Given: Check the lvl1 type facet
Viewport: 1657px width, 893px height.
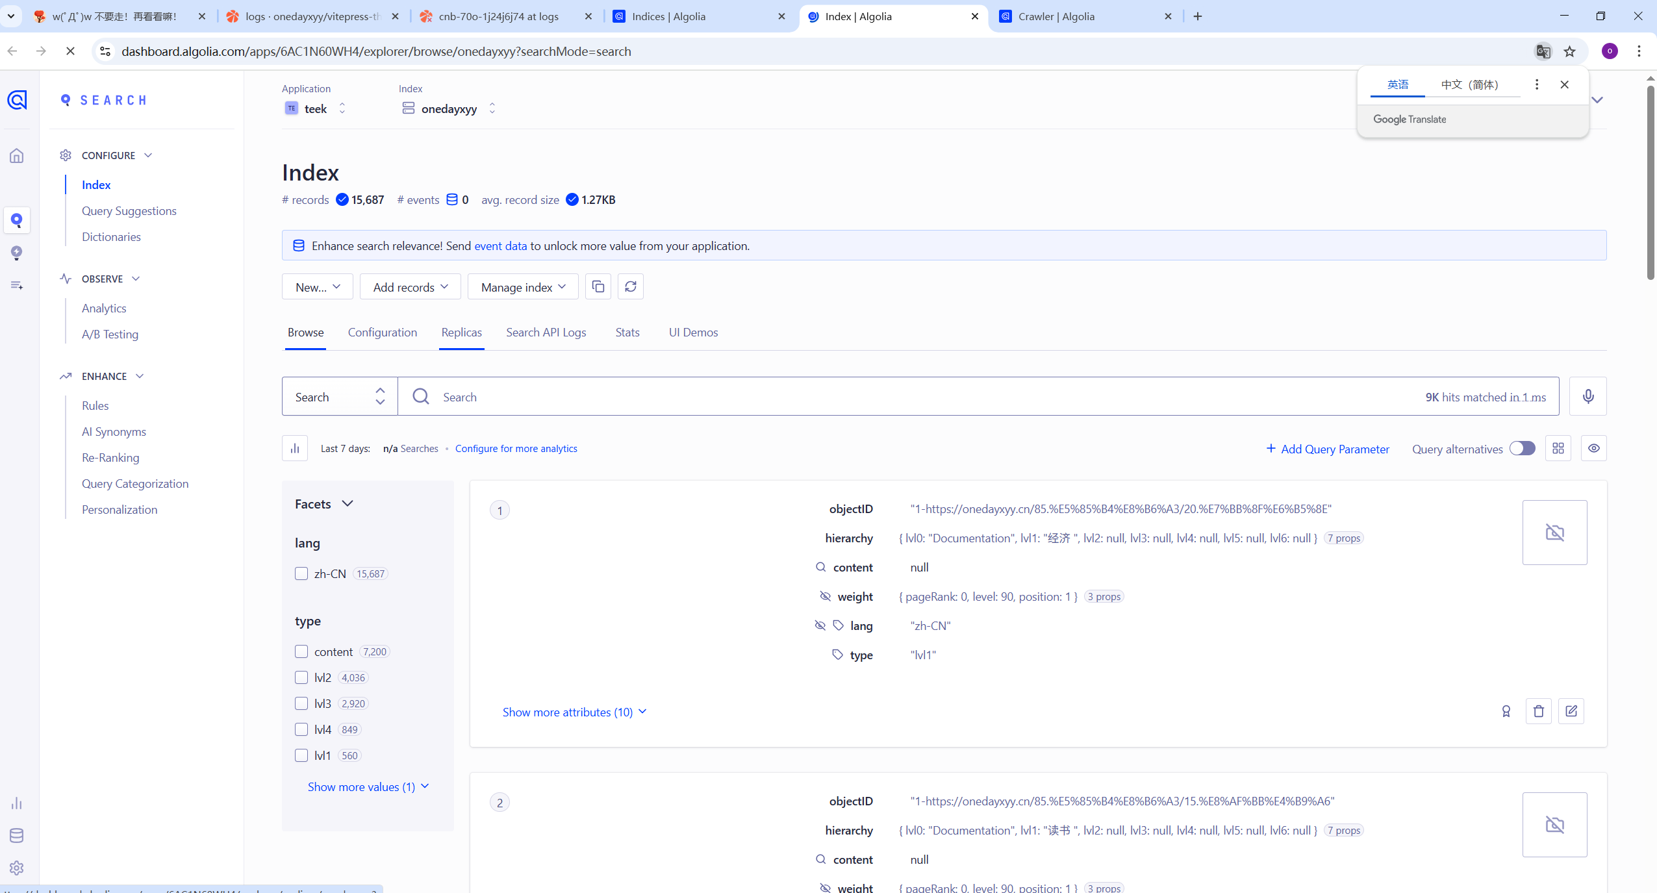Looking at the screenshot, I should [301, 755].
